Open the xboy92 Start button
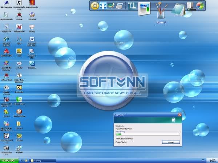218x163 pixels. pyautogui.click(x=9, y=160)
